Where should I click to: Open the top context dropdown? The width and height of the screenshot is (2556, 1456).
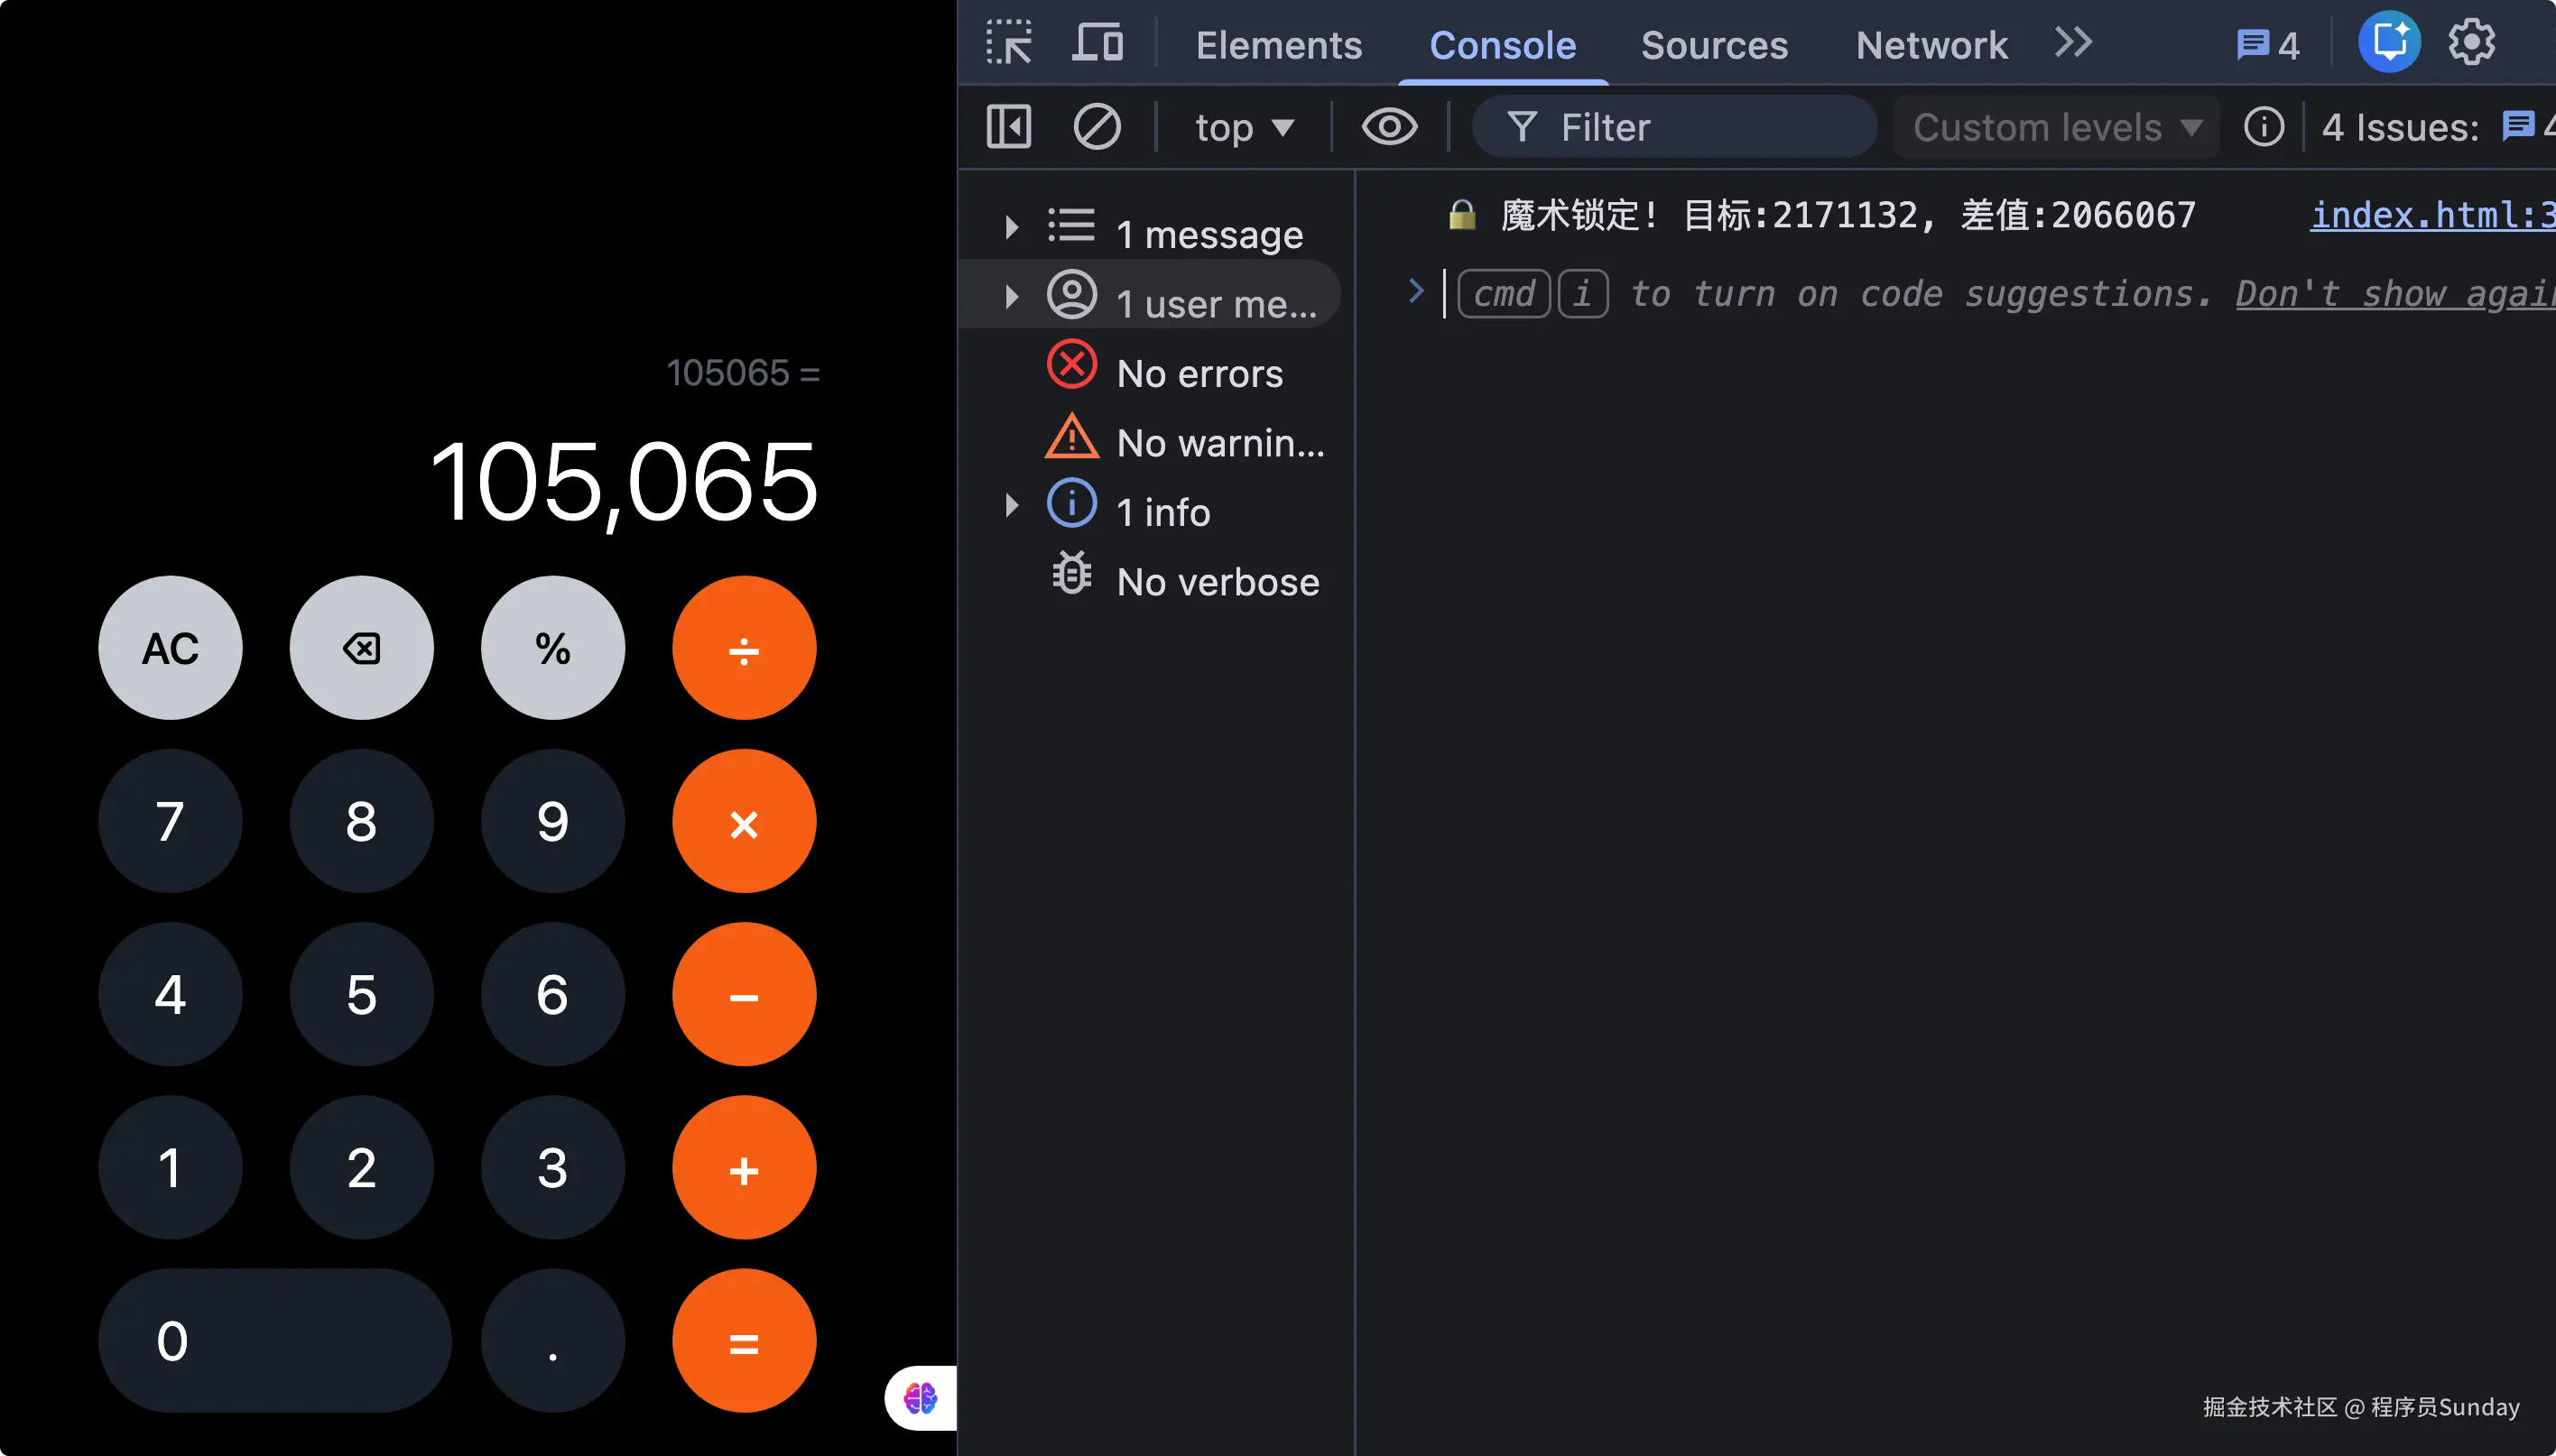tap(1244, 128)
